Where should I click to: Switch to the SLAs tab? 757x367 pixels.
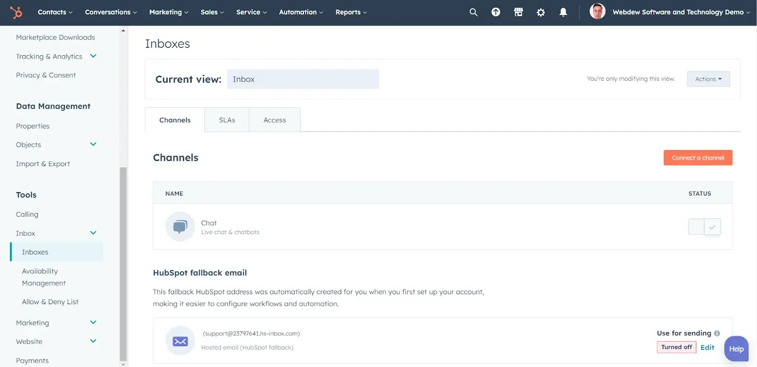pyautogui.click(x=227, y=120)
